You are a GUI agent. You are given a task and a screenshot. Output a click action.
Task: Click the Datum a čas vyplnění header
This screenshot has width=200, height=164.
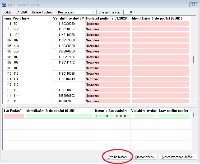click(x=111, y=111)
